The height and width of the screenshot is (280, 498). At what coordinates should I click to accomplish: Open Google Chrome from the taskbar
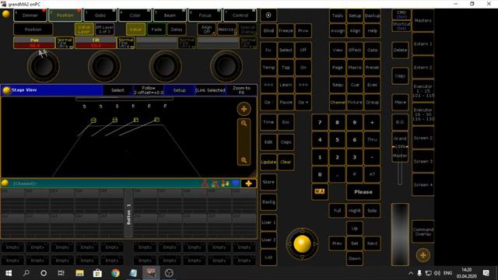[116, 273]
